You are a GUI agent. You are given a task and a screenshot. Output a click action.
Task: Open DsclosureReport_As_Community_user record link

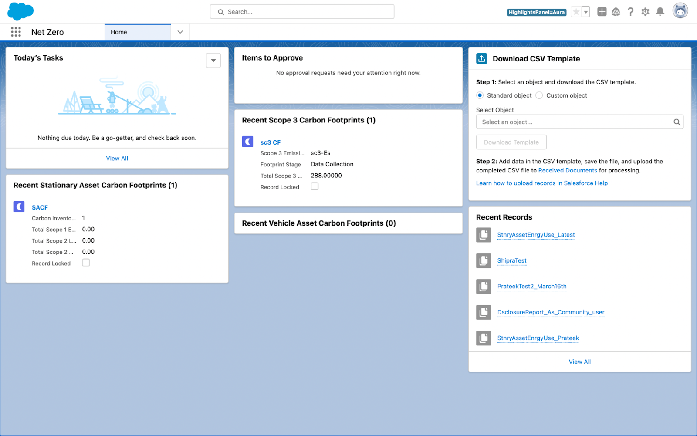[x=551, y=312]
